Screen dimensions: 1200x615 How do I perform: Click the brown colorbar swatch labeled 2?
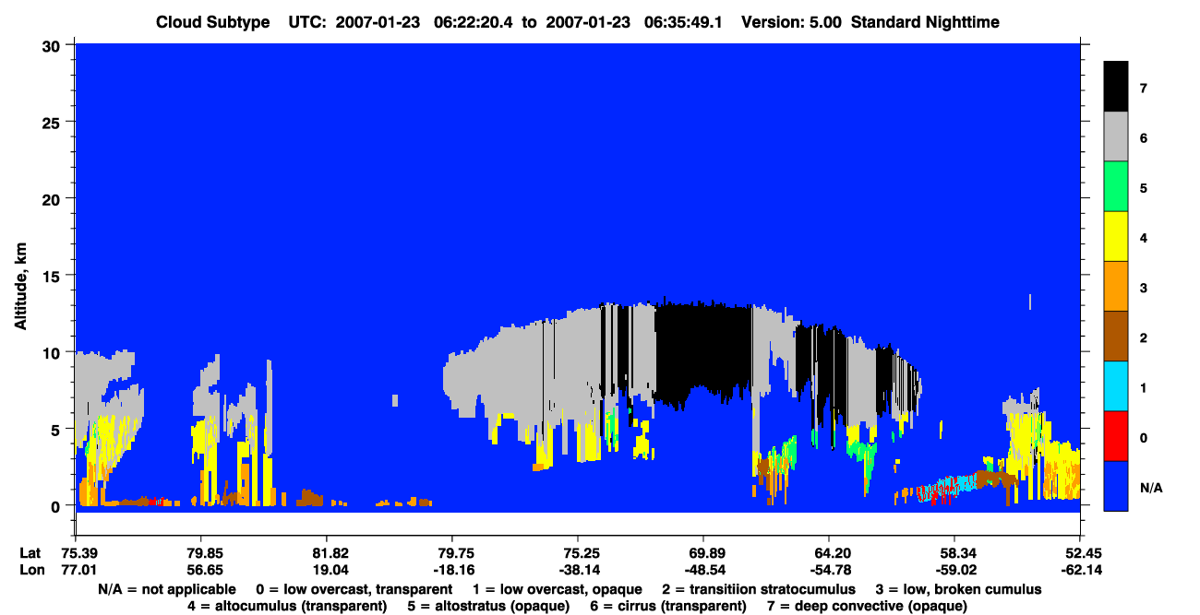click(1116, 337)
